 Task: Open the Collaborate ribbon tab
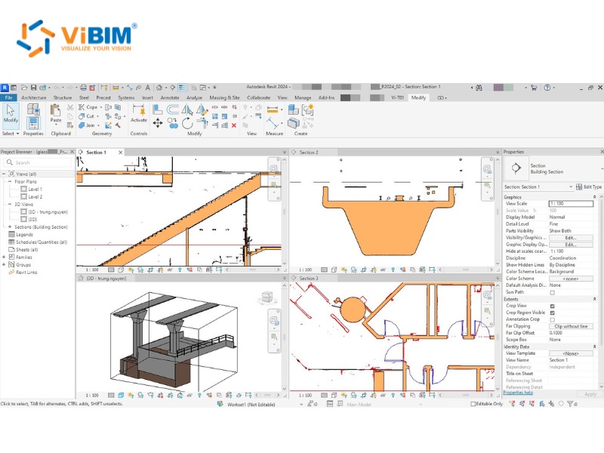tap(258, 98)
